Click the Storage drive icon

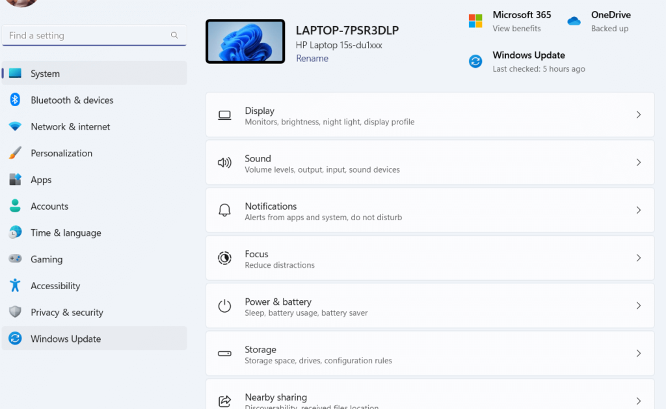click(224, 353)
